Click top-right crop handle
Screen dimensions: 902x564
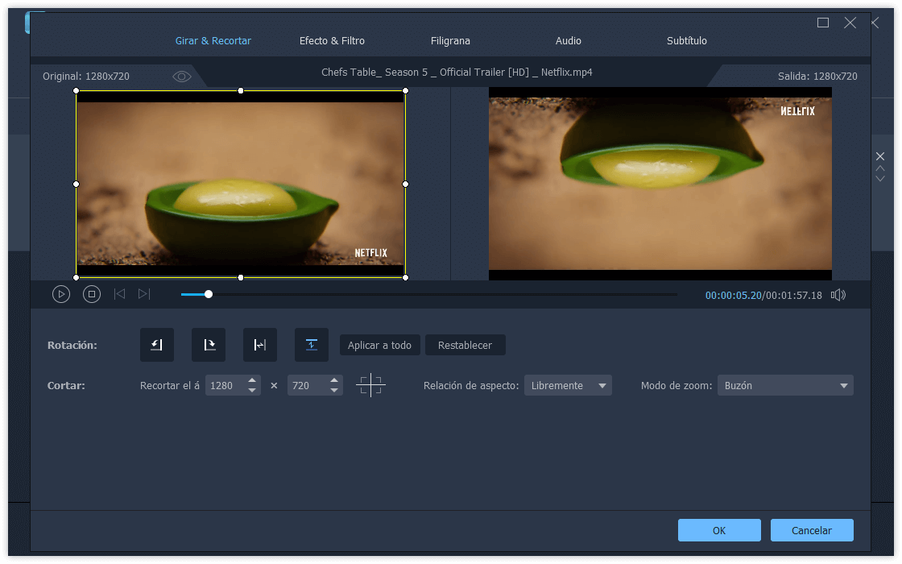[406, 91]
